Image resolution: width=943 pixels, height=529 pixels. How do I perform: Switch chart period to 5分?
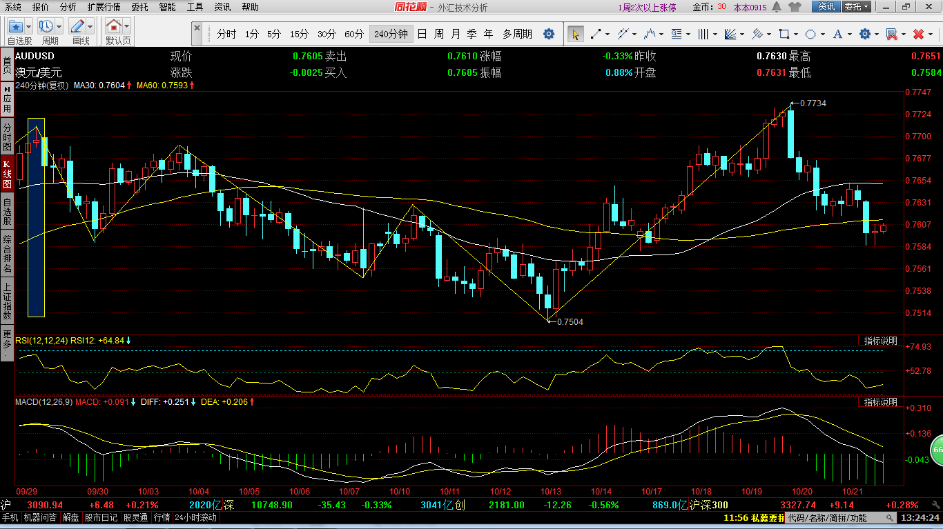(274, 34)
